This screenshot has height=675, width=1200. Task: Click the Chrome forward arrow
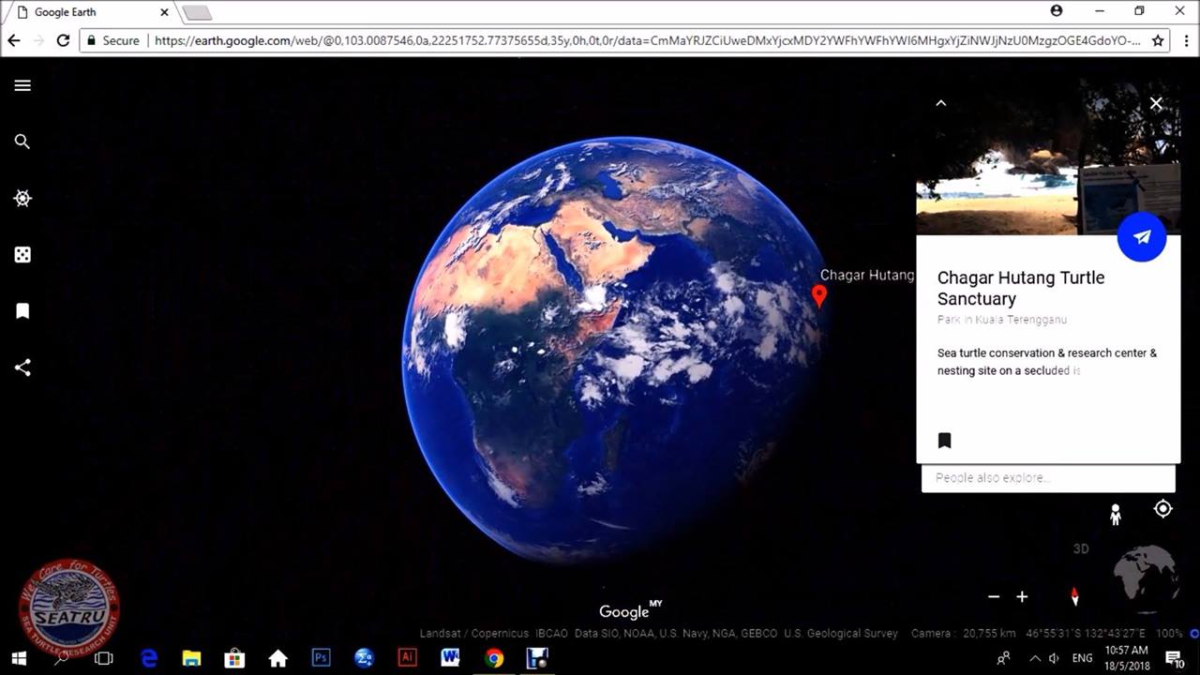38,40
